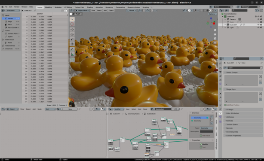Viewport: 264px width, 161px height.
Task: Select the Add Cube tool
Action: 72,60
